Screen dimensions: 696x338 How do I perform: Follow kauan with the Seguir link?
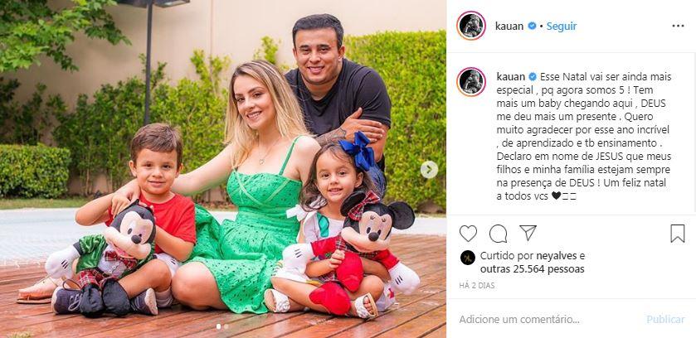(x=561, y=27)
